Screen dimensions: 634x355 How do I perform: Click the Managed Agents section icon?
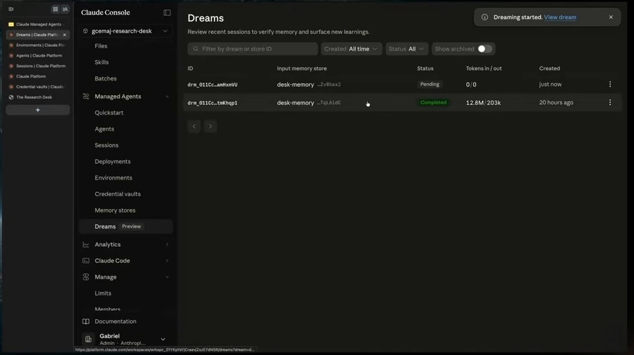point(86,96)
